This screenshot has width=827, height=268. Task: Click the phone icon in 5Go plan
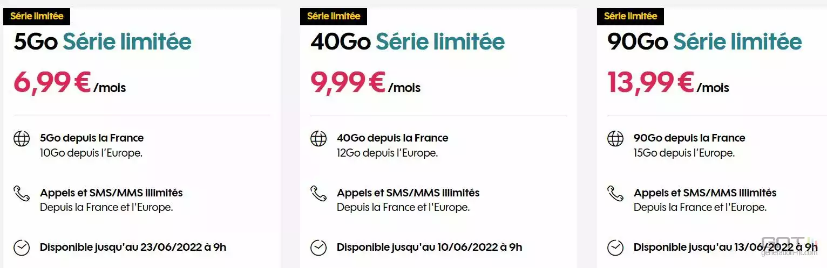pyautogui.click(x=22, y=193)
